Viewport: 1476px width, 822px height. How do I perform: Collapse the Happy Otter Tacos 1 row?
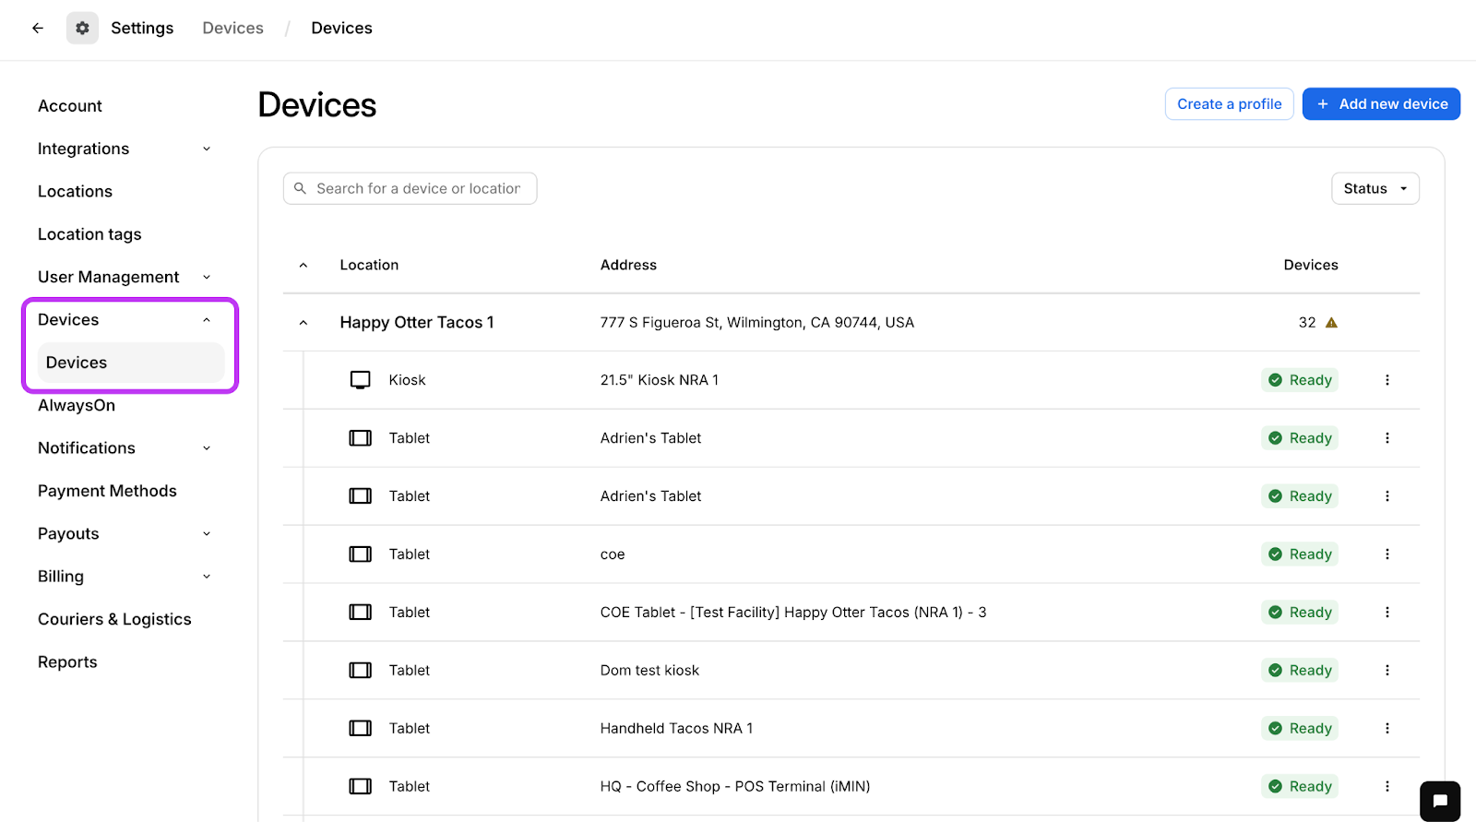tap(304, 323)
